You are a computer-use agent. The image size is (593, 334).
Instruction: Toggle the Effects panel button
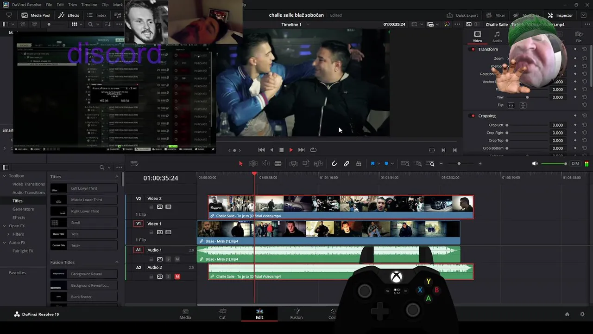pyautogui.click(x=69, y=15)
